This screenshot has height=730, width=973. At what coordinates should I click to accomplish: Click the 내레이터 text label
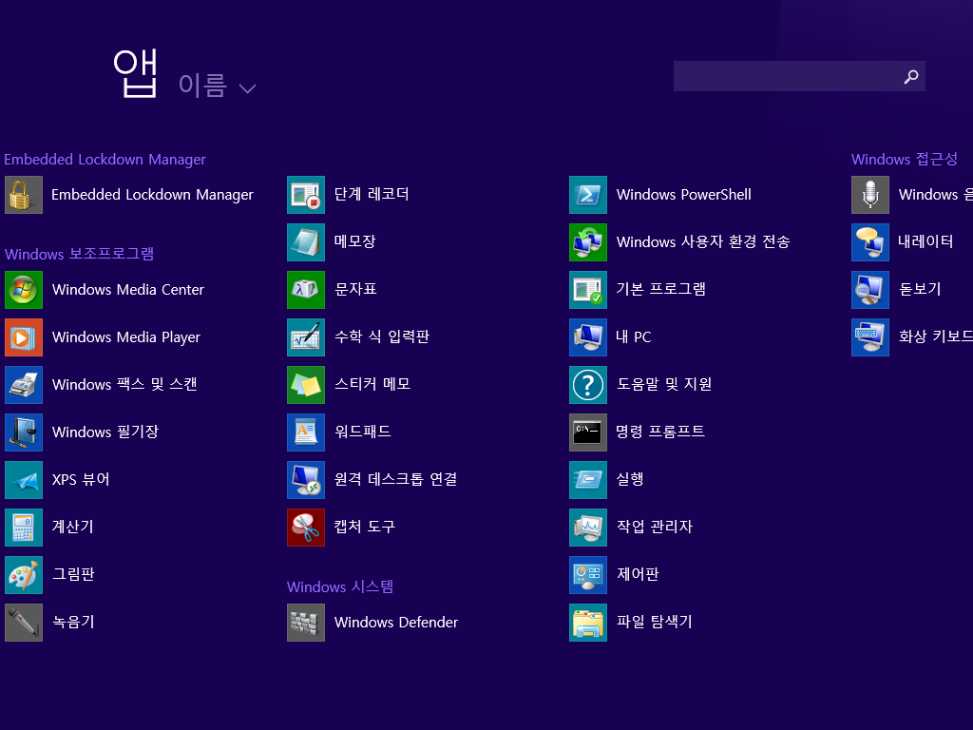(x=925, y=241)
